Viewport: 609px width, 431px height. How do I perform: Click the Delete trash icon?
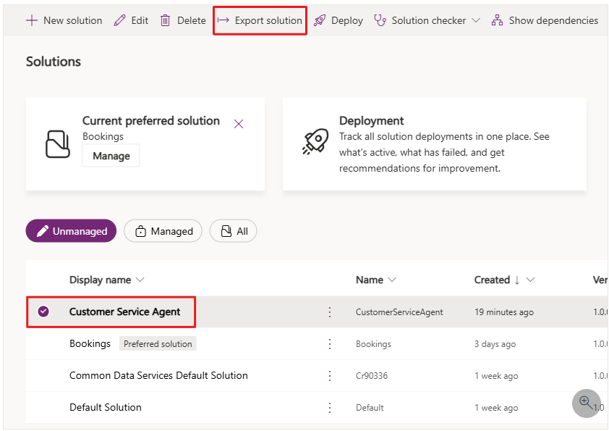pos(166,20)
